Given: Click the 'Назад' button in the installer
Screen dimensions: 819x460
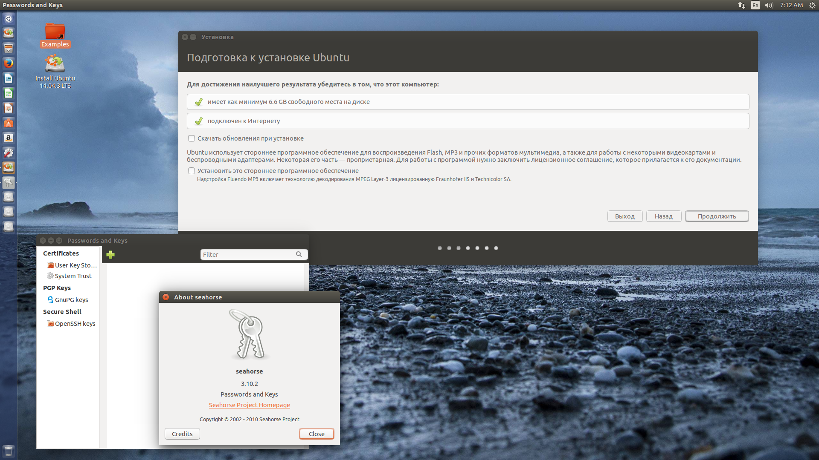Looking at the screenshot, I should click(x=664, y=216).
